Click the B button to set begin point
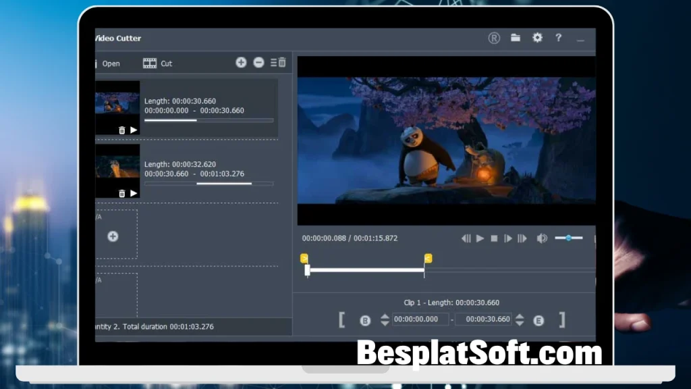 (x=365, y=320)
